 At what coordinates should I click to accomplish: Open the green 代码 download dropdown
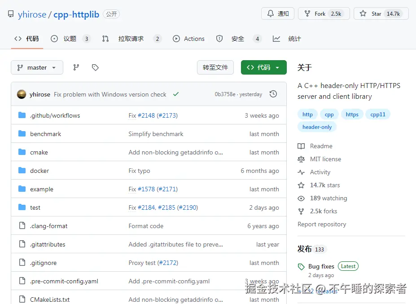(x=263, y=66)
